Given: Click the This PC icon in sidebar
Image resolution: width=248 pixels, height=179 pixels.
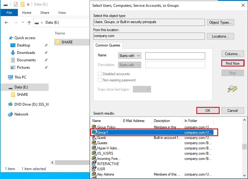Looking at the screenshot, I should (x=10, y=77).
